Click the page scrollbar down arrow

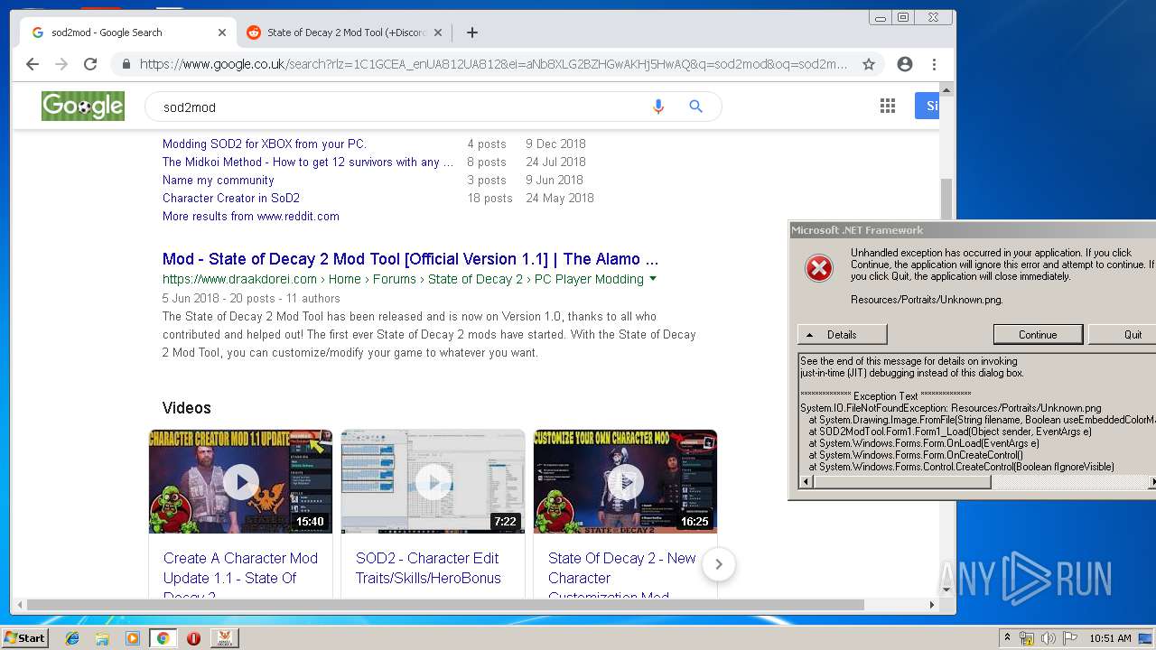pyautogui.click(x=946, y=590)
